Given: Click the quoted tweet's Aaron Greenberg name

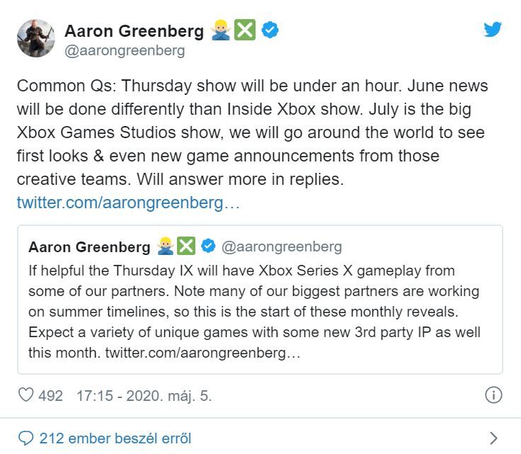Looking at the screenshot, I should (89, 246).
